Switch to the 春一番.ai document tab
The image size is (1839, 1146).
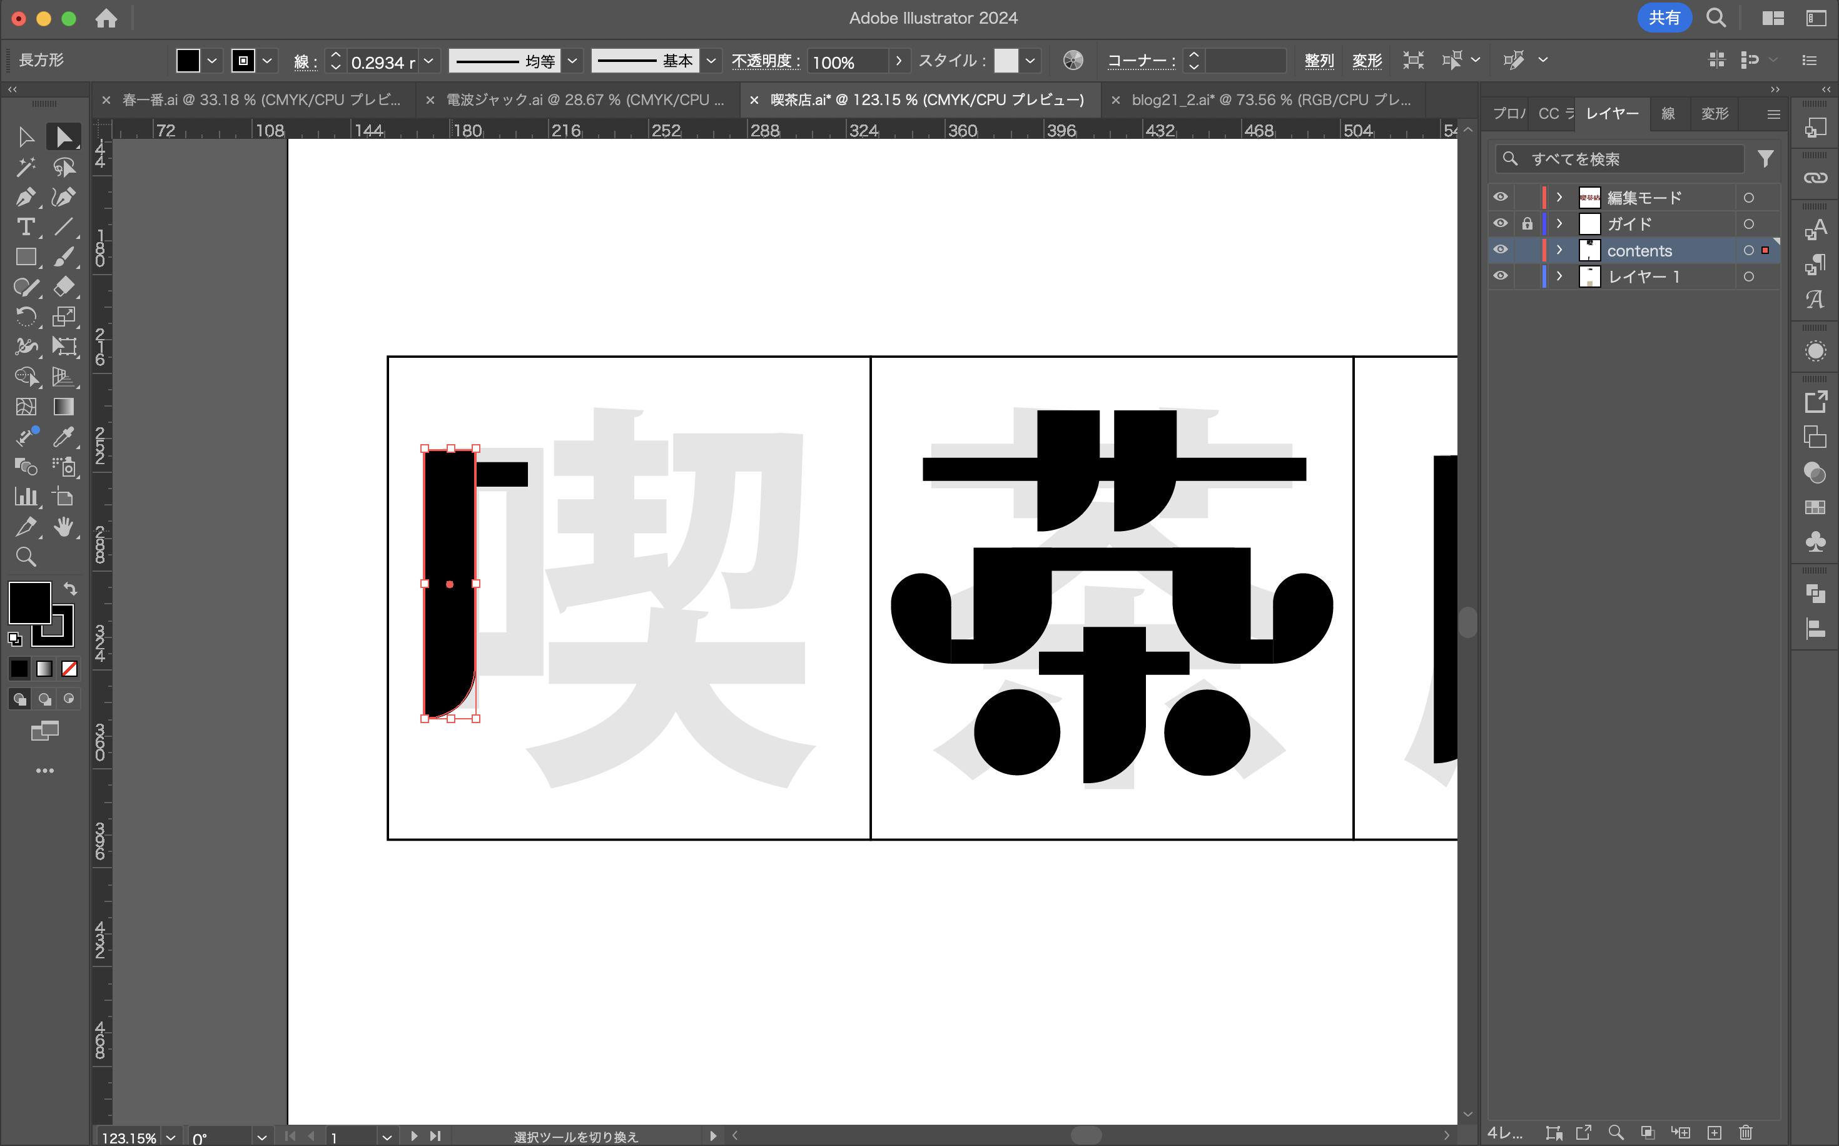(261, 100)
